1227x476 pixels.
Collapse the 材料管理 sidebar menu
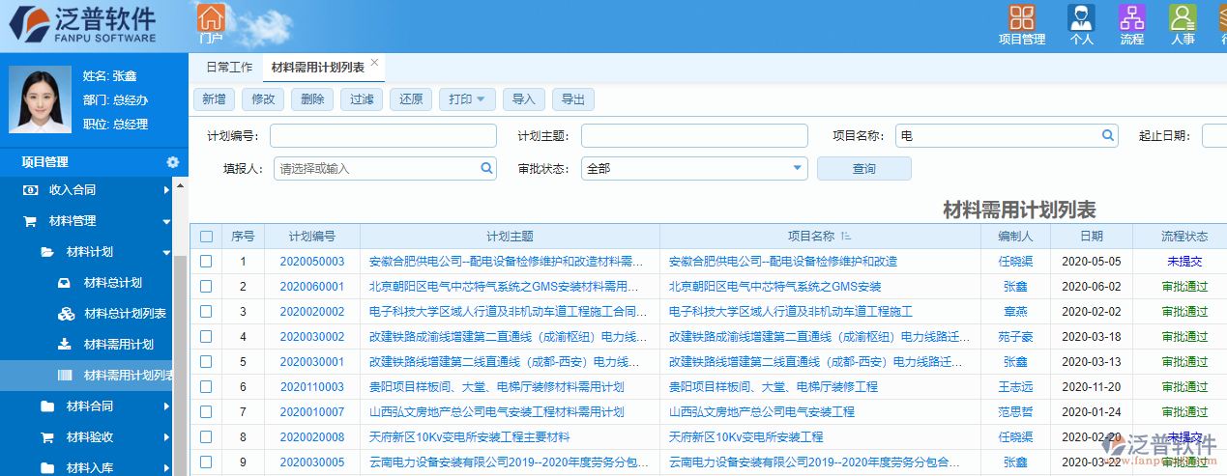coord(86,221)
